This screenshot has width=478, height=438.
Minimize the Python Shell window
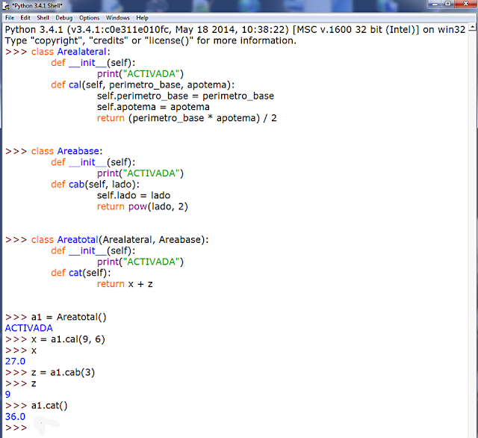click(x=435, y=4)
